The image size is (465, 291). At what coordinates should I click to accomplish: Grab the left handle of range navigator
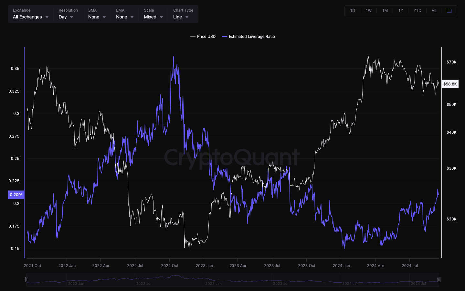pyautogui.click(x=26, y=280)
